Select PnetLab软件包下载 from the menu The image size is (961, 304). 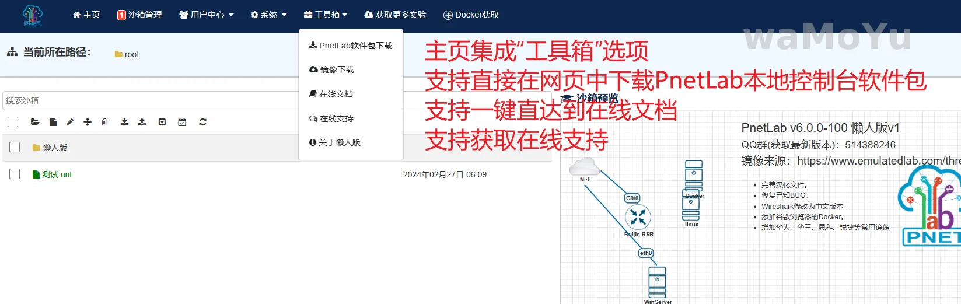351,46
